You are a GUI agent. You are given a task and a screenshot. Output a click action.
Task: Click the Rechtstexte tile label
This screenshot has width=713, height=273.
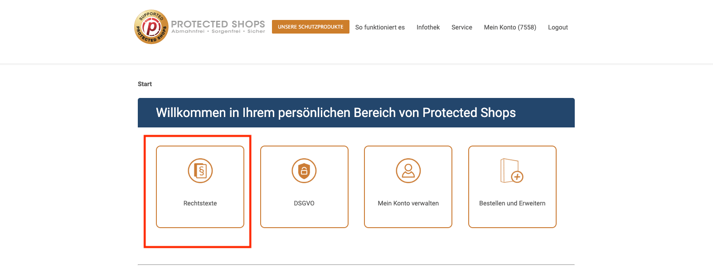pyautogui.click(x=200, y=203)
